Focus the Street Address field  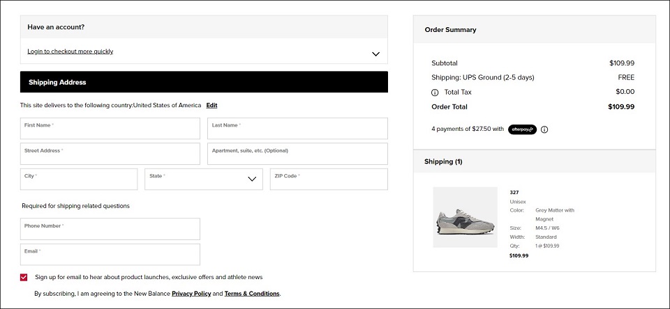tap(110, 154)
